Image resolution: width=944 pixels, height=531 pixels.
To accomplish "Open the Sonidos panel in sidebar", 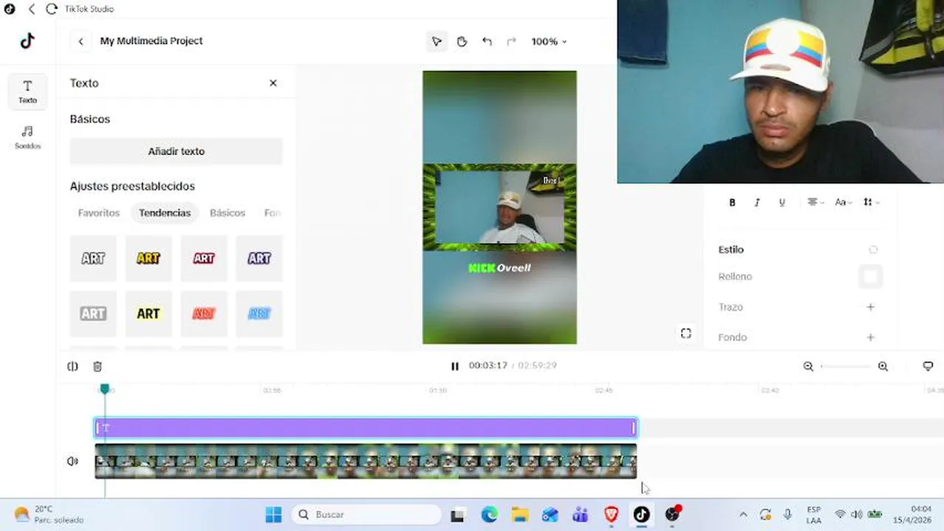I will pos(27,137).
